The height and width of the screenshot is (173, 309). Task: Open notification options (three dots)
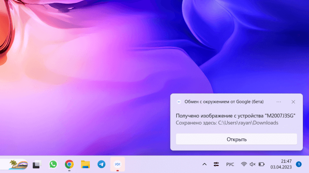click(279, 102)
